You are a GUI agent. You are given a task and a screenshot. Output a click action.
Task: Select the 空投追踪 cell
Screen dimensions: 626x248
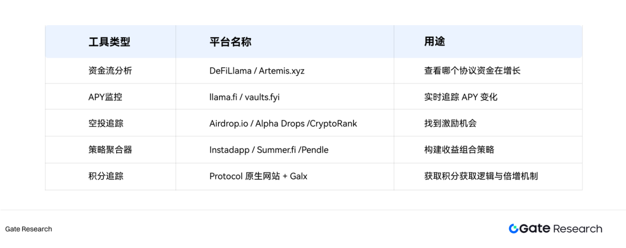pyautogui.click(x=106, y=123)
